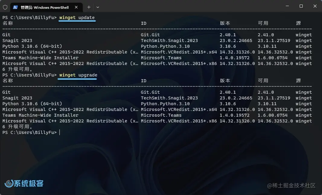Screen dimensions: 322x195
Task: Click version 2.40.1 in winget upgrade output
Action: pyautogui.click(x=228, y=92)
